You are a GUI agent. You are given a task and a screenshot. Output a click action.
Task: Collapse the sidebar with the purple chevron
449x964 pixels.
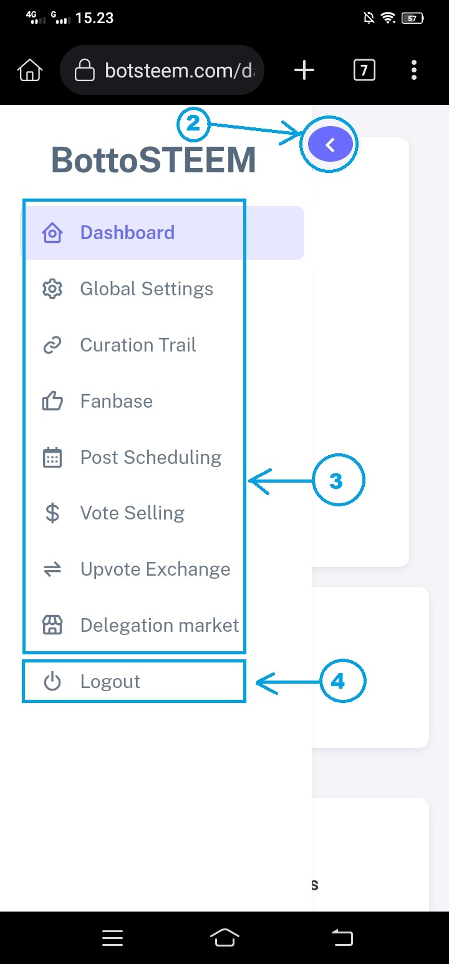click(331, 145)
